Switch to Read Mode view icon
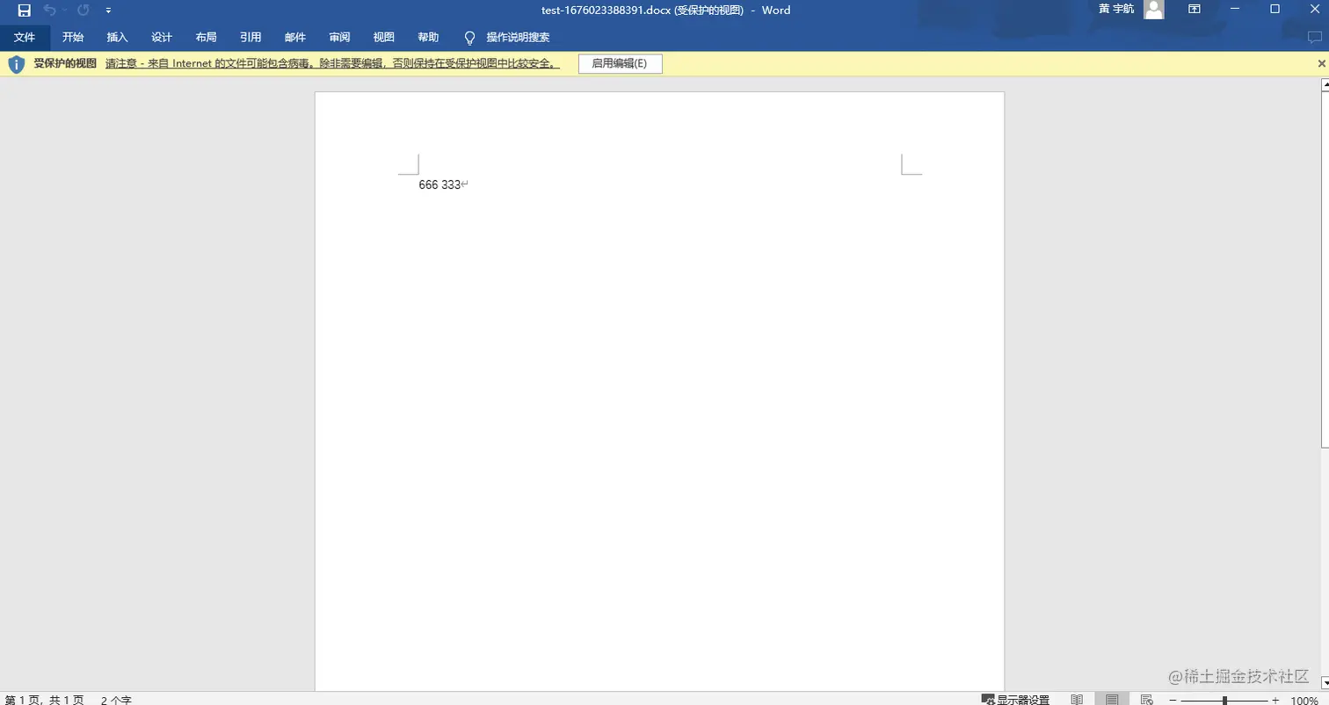This screenshot has width=1329, height=705. coord(1077,700)
